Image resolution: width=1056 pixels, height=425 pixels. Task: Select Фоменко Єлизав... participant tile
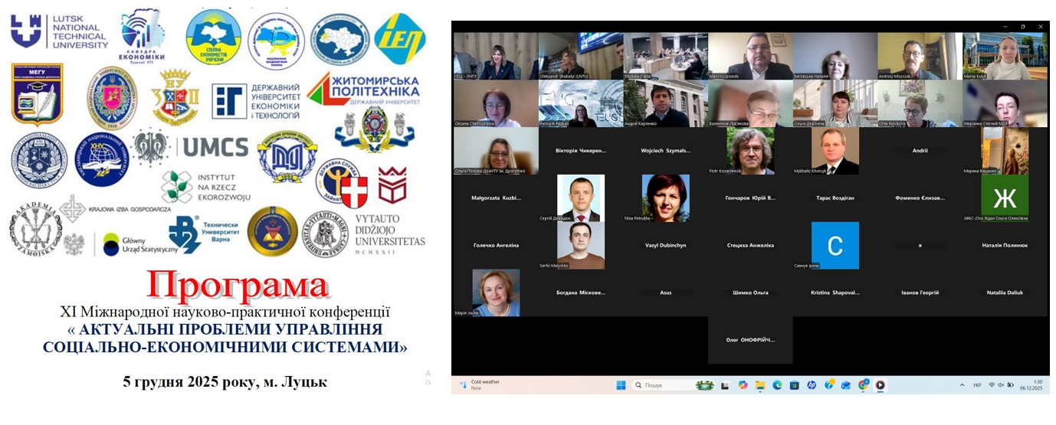click(919, 198)
